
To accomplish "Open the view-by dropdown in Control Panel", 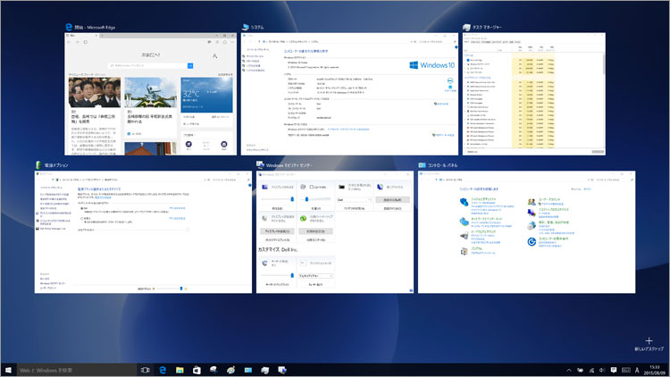I will (x=588, y=188).
